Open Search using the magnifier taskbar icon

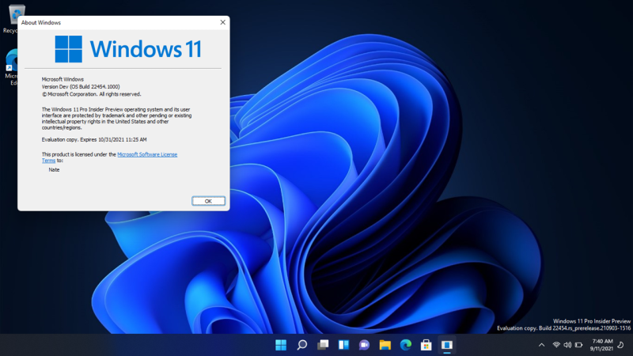tap(302, 345)
